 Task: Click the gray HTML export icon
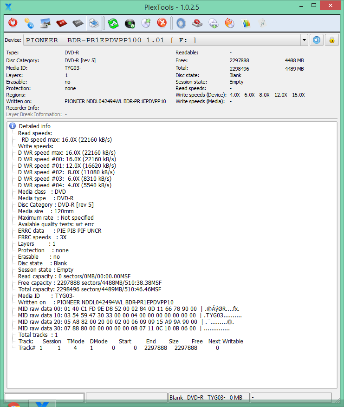(78, 23)
